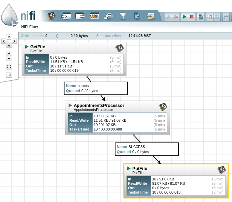Click PutFile running status play indicator
This screenshot has height=202, width=232.
click(129, 168)
